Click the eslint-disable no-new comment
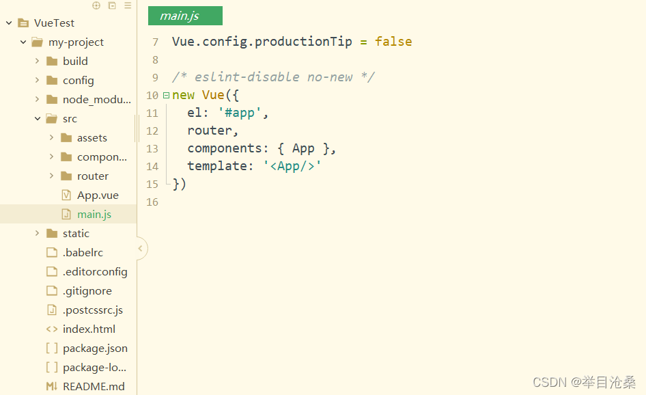Screen dimensions: 646x395 (x=274, y=77)
